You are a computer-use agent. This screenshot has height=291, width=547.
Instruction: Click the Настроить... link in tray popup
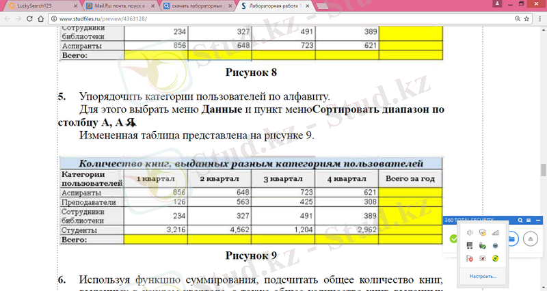point(483,277)
